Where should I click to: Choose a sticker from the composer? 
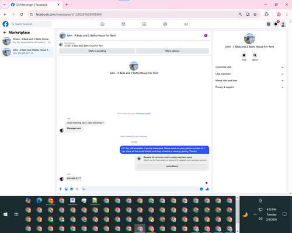click(71, 189)
